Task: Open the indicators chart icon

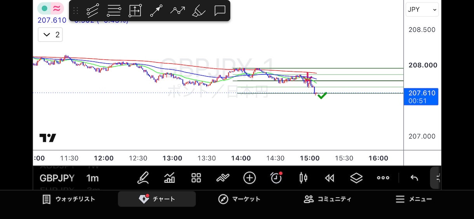Action: pos(169,178)
